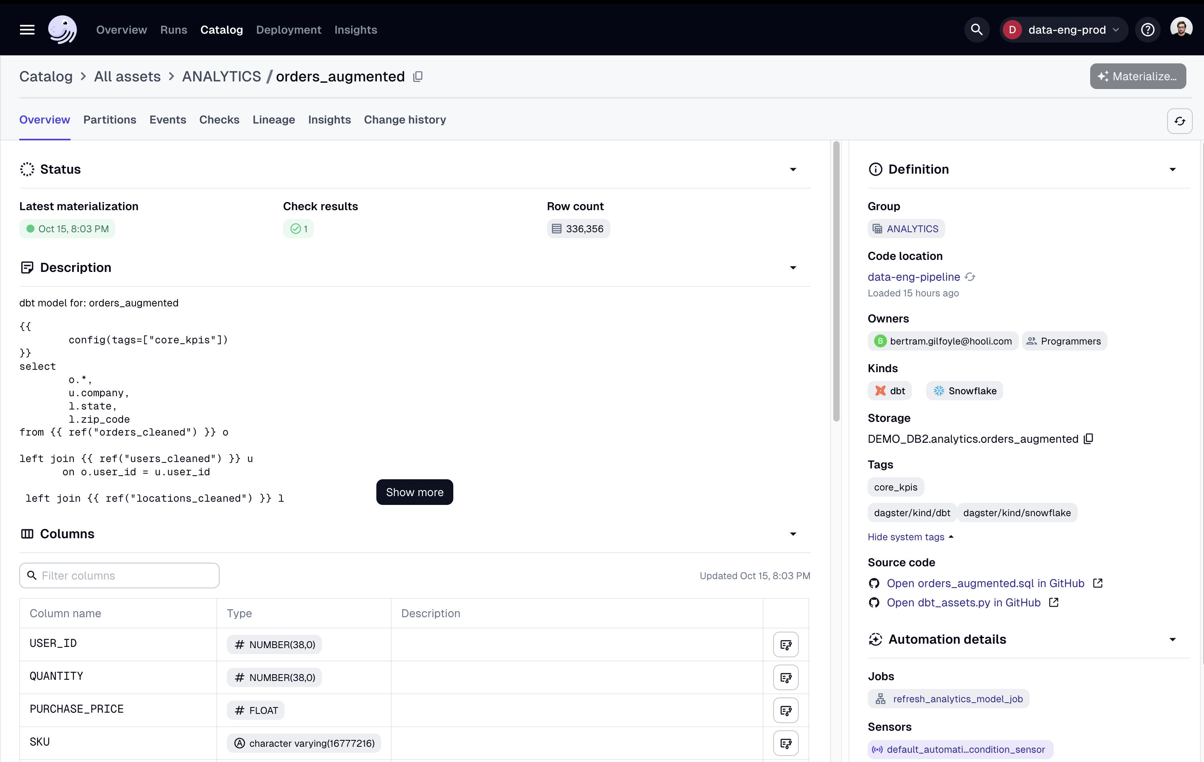Collapse the Status section

(x=793, y=170)
